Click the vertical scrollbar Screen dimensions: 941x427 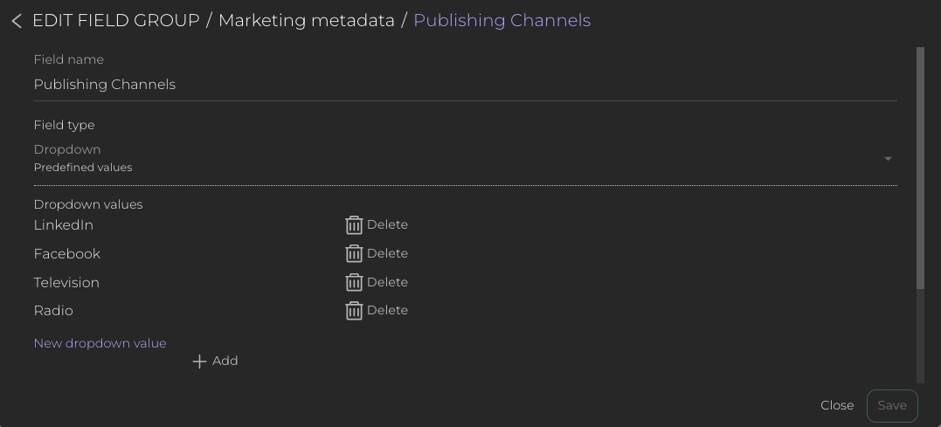coord(920,166)
